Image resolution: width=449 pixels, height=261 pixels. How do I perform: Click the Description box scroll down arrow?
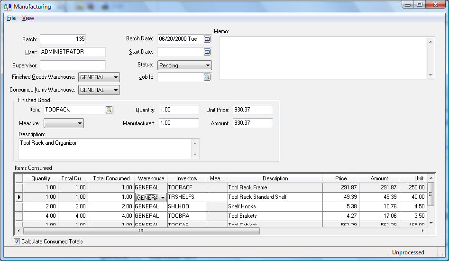(x=195, y=155)
